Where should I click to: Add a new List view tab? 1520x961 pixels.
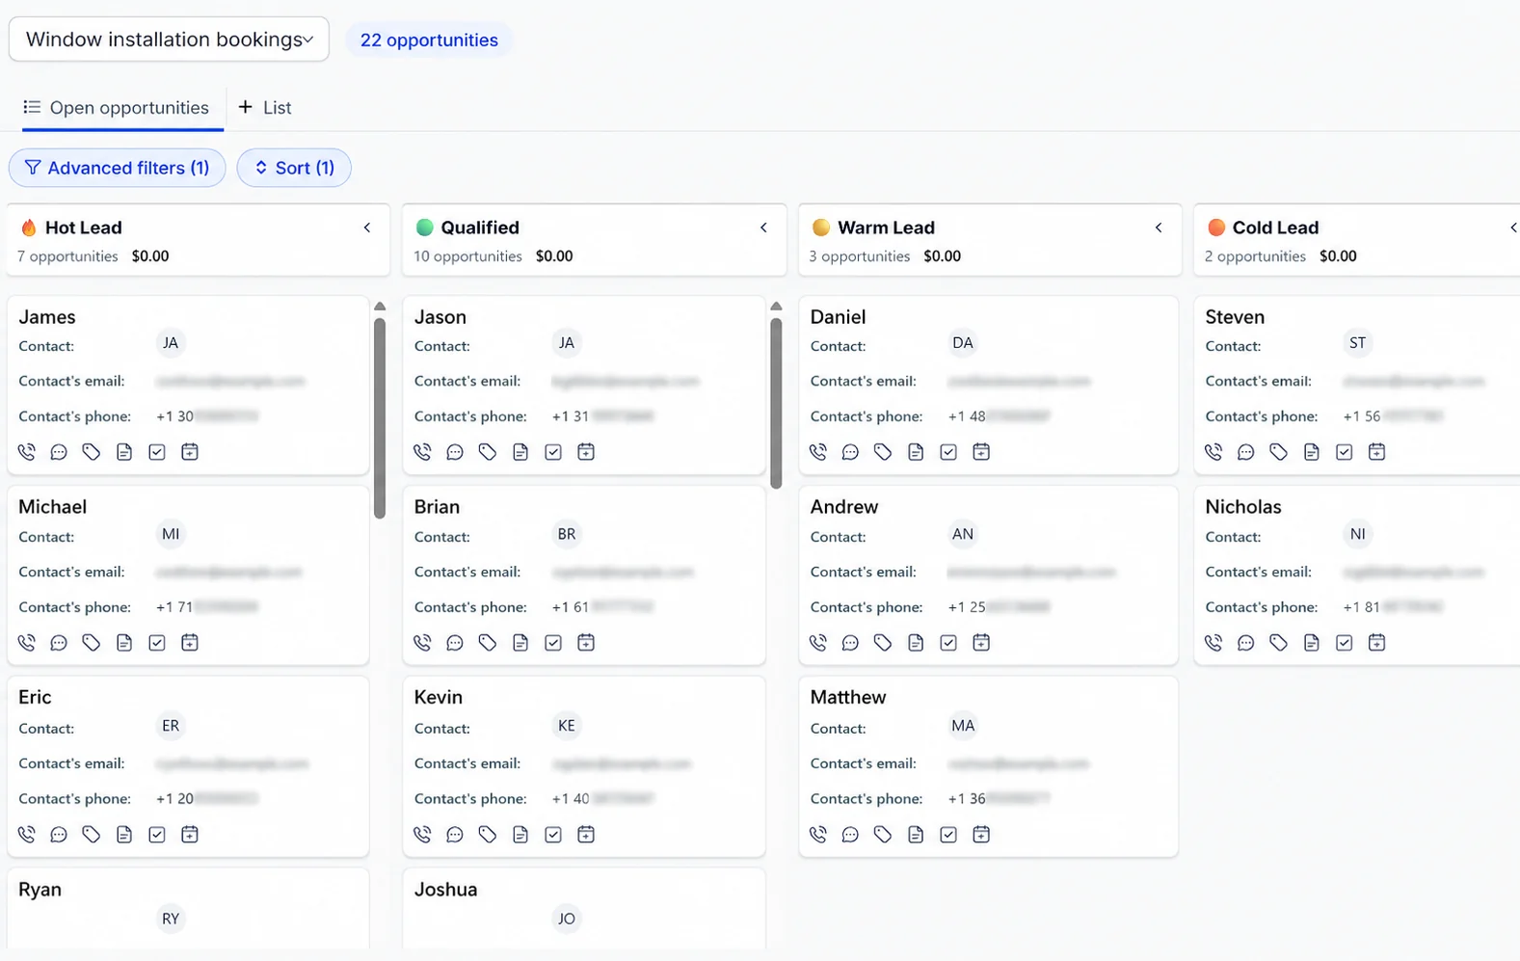pos(265,108)
